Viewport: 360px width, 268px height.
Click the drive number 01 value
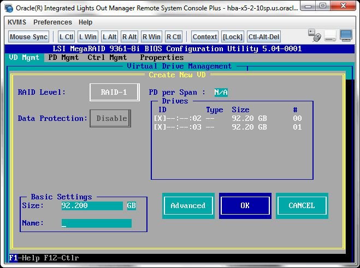click(297, 127)
